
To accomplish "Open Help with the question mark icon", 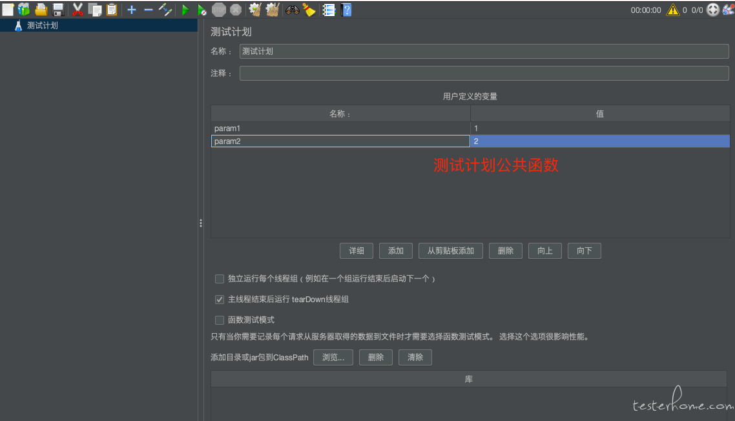I will point(347,10).
